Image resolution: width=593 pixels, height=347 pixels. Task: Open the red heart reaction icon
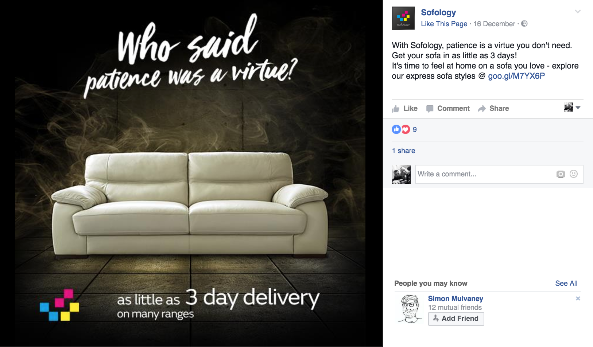tap(406, 129)
